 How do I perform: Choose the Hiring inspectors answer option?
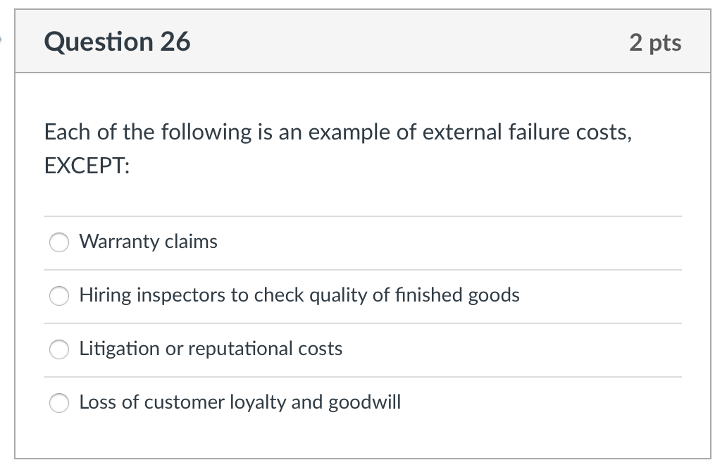pyautogui.click(x=59, y=296)
